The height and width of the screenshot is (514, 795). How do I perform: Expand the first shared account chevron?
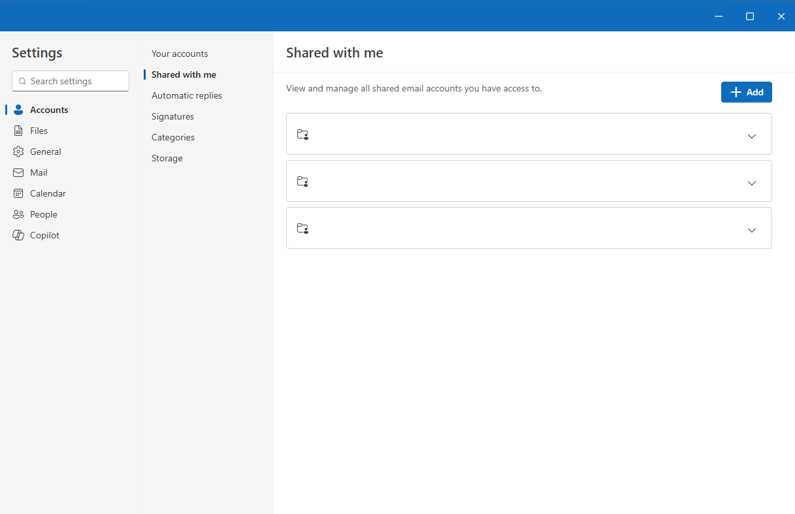coord(752,136)
